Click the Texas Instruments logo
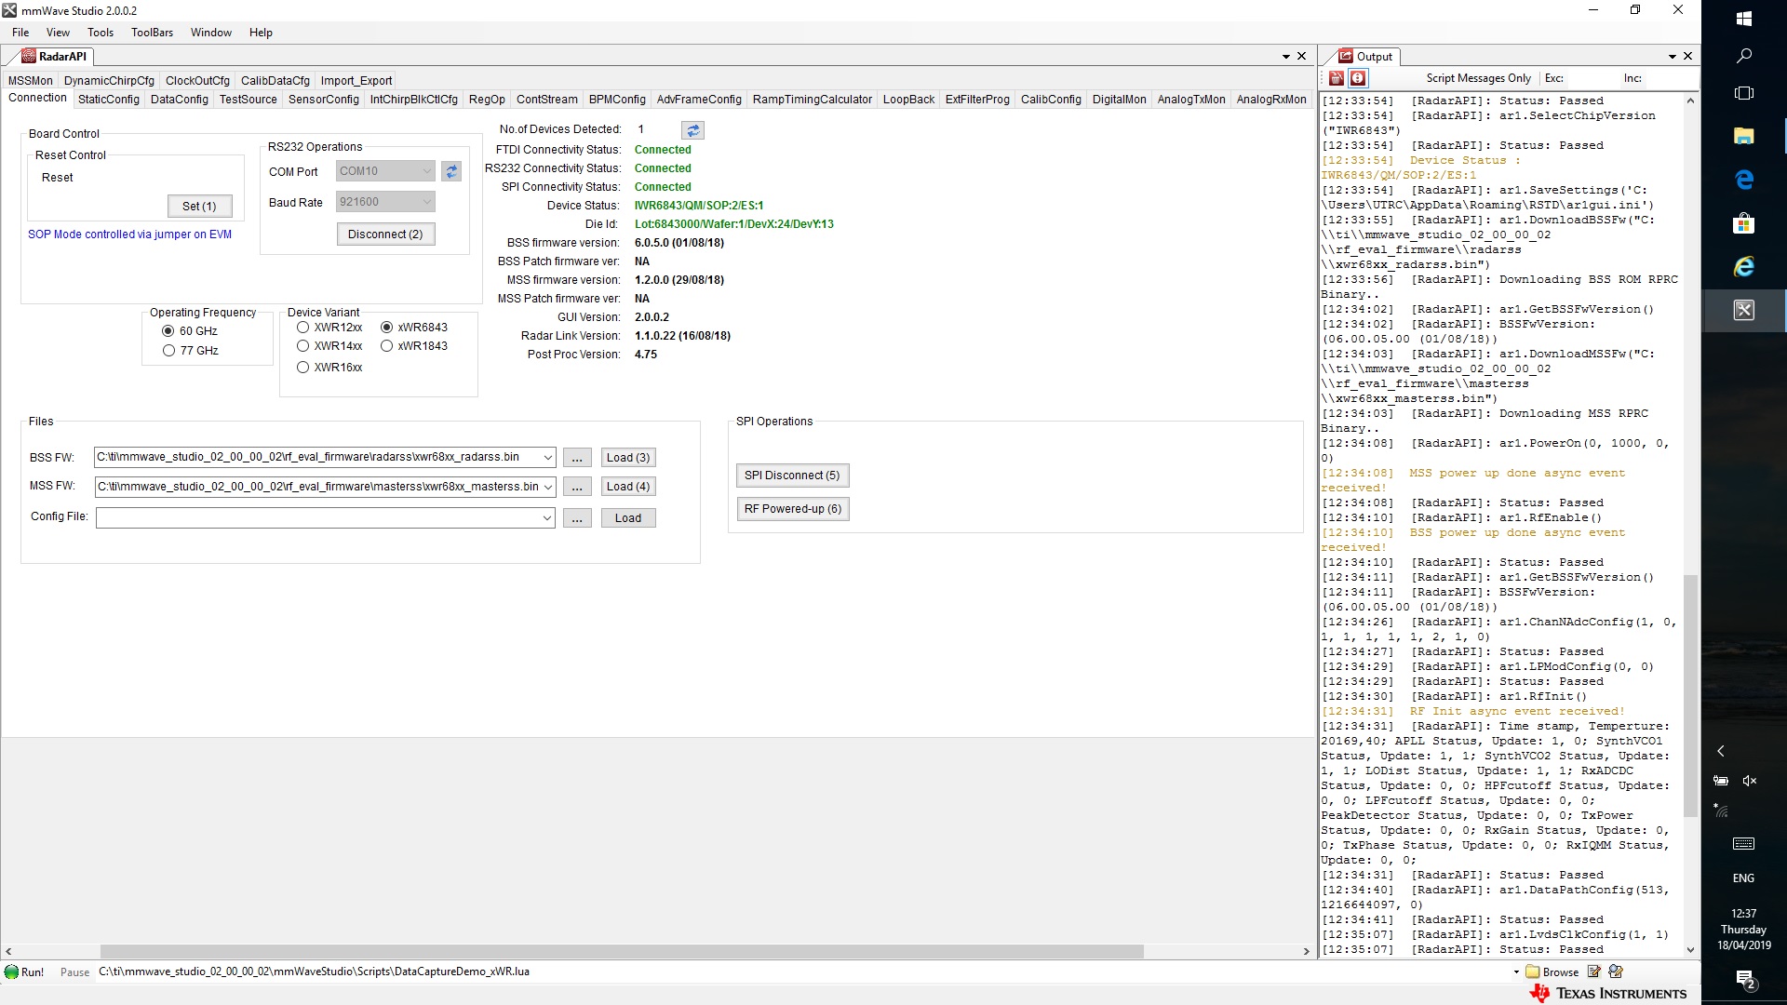This screenshot has height=1005, width=1787. click(x=1609, y=994)
